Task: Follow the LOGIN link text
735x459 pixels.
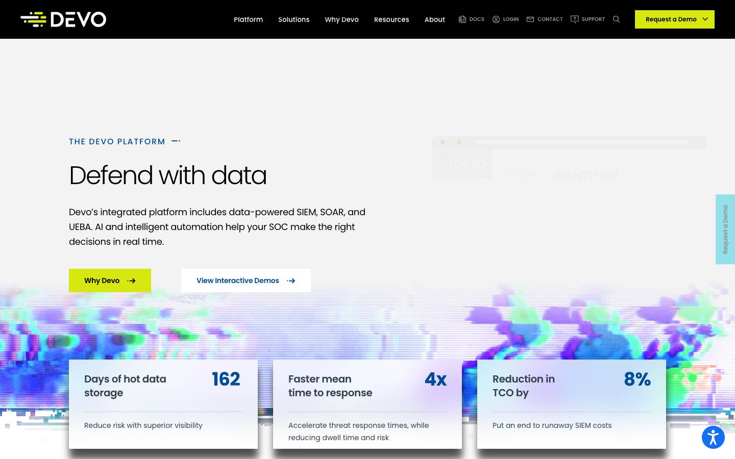Action: tap(511, 19)
